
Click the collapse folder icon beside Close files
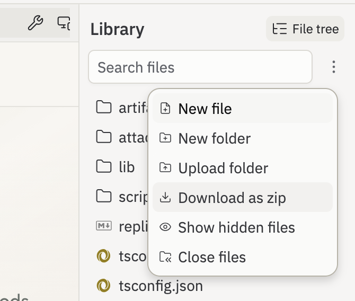click(x=165, y=257)
